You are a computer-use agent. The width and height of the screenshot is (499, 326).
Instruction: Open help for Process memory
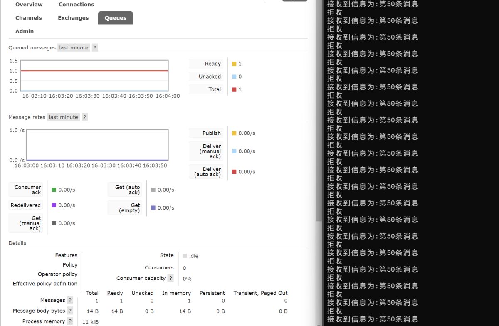[x=70, y=321]
